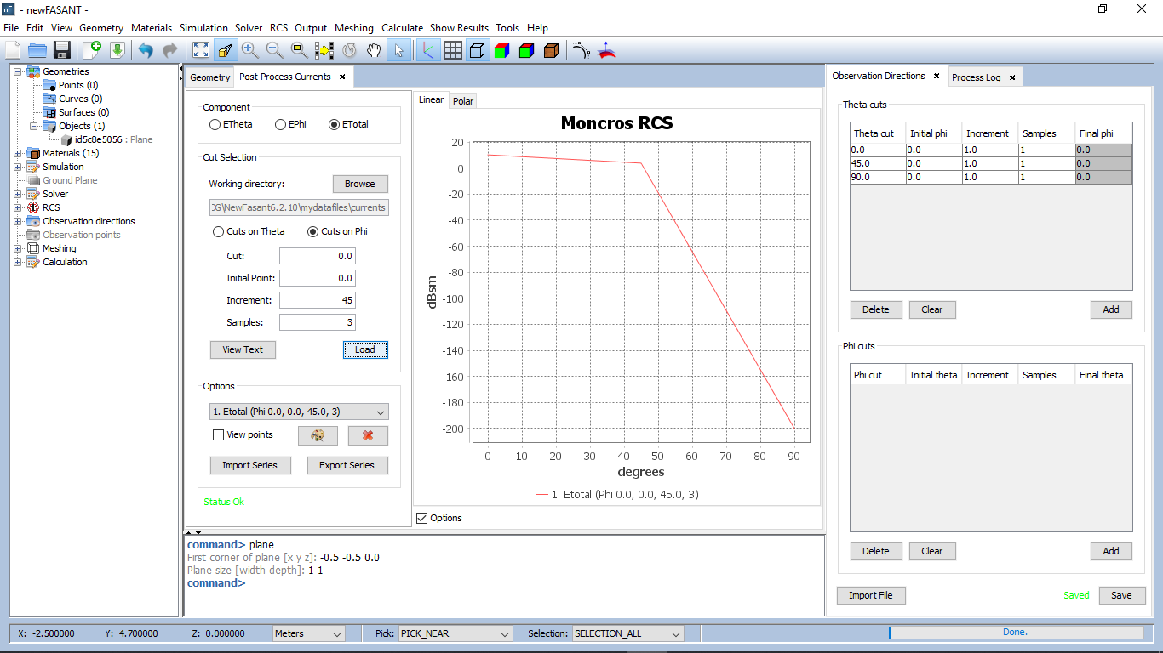Click the Browse working directory button
This screenshot has width=1163, height=653.
click(359, 184)
